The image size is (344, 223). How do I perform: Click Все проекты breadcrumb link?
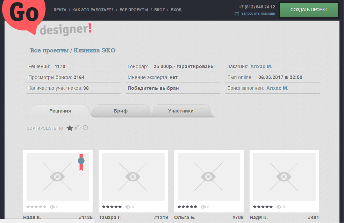[x=49, y=50]
